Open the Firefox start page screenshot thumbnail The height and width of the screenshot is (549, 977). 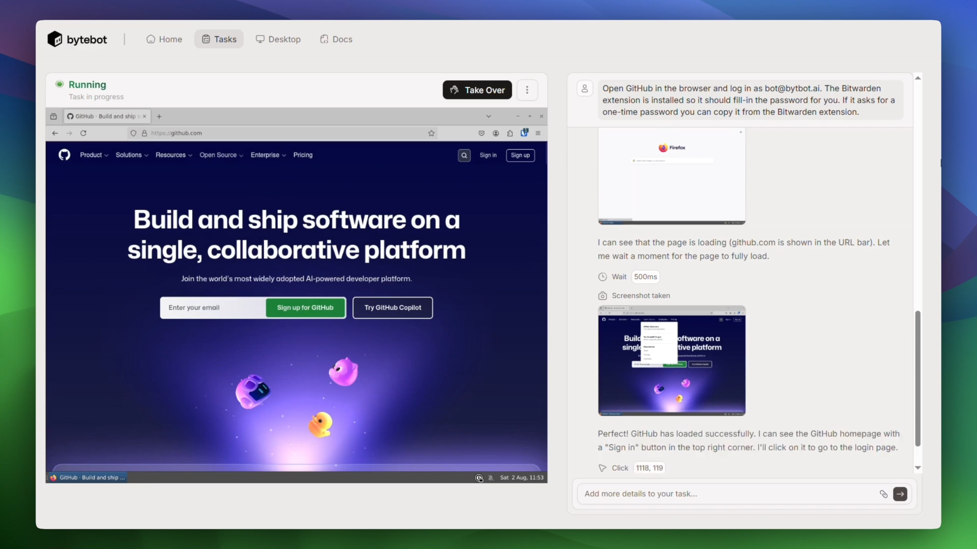coord(672,176)
